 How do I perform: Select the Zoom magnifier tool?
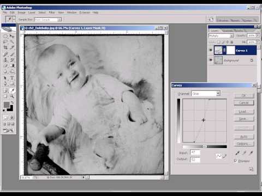coord(12,96)
